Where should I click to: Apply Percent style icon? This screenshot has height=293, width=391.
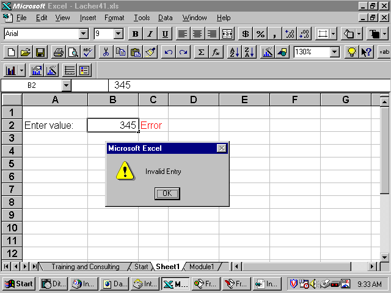point(260,34)
